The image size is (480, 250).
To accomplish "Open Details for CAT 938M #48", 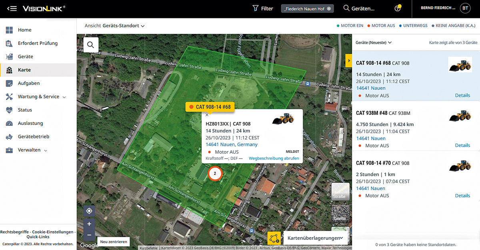I will (x=462, y=146).
